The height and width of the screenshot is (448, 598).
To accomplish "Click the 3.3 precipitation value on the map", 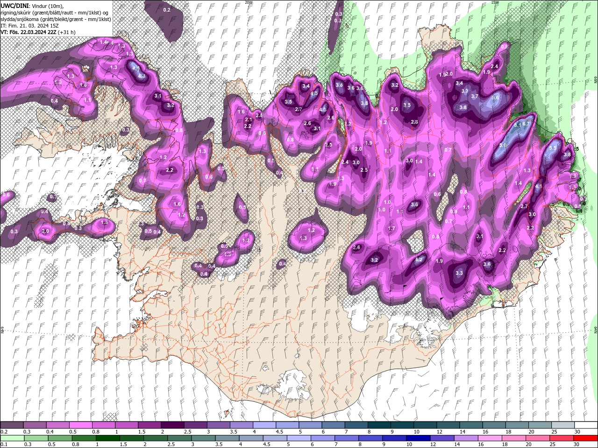I will (459, 273).
